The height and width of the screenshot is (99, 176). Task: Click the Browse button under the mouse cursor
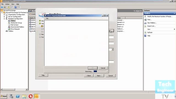(111, 31)
